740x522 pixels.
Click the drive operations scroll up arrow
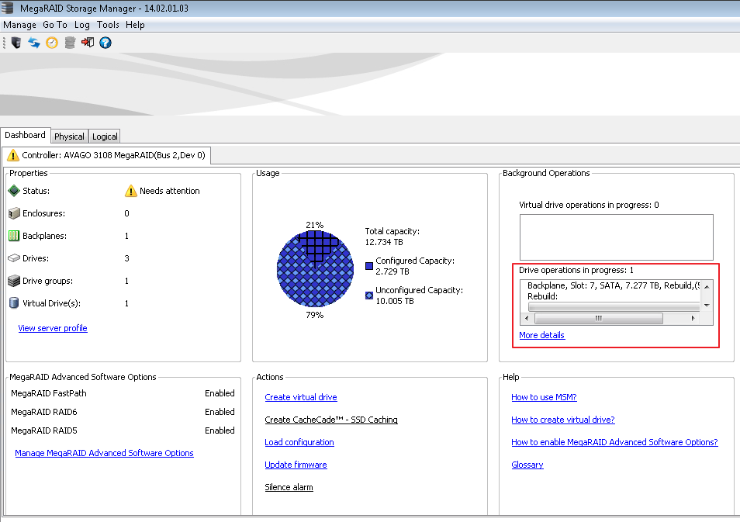707,287
